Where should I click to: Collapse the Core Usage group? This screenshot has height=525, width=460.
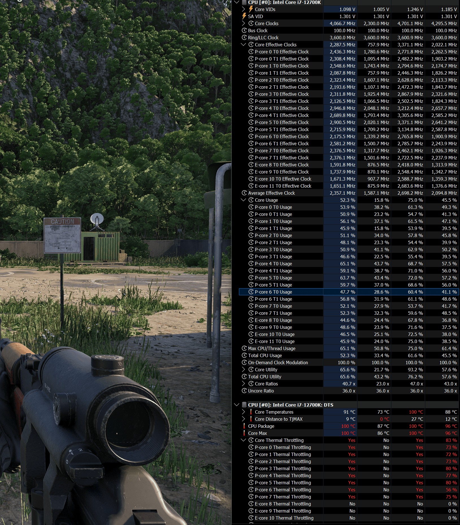click(x=244, y=200)
